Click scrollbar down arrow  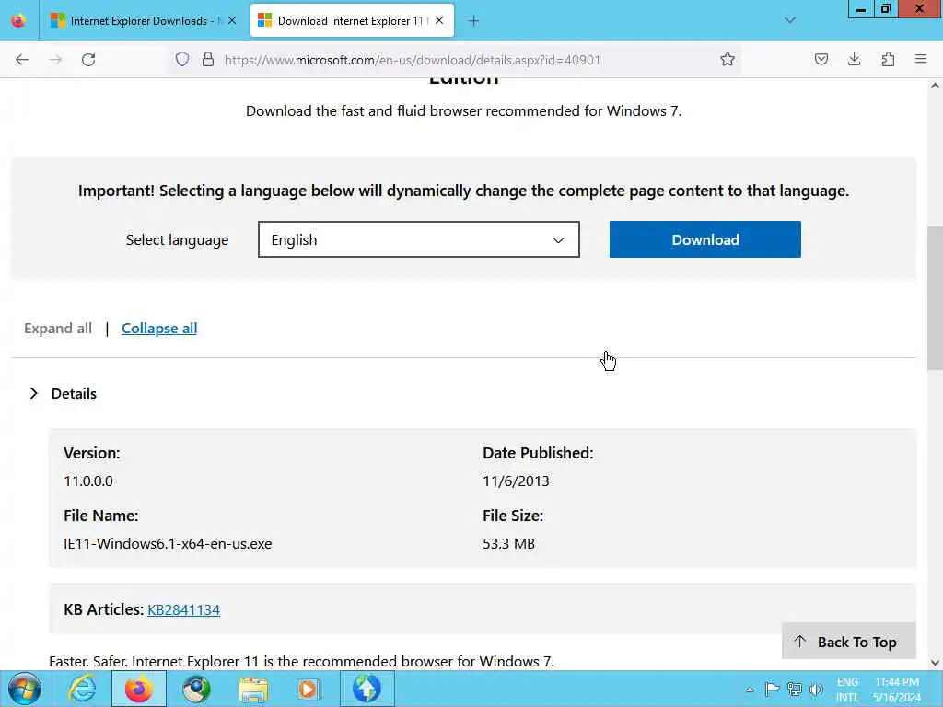click(935, 663)
